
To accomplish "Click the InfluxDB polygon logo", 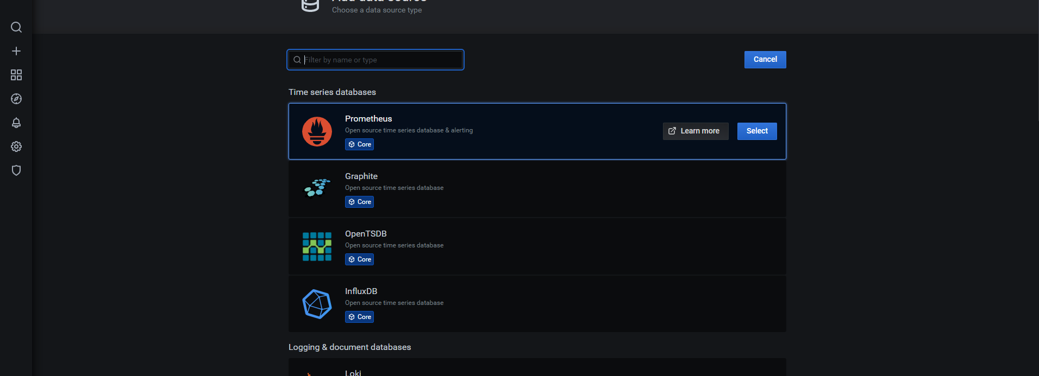I will (317, 304).
